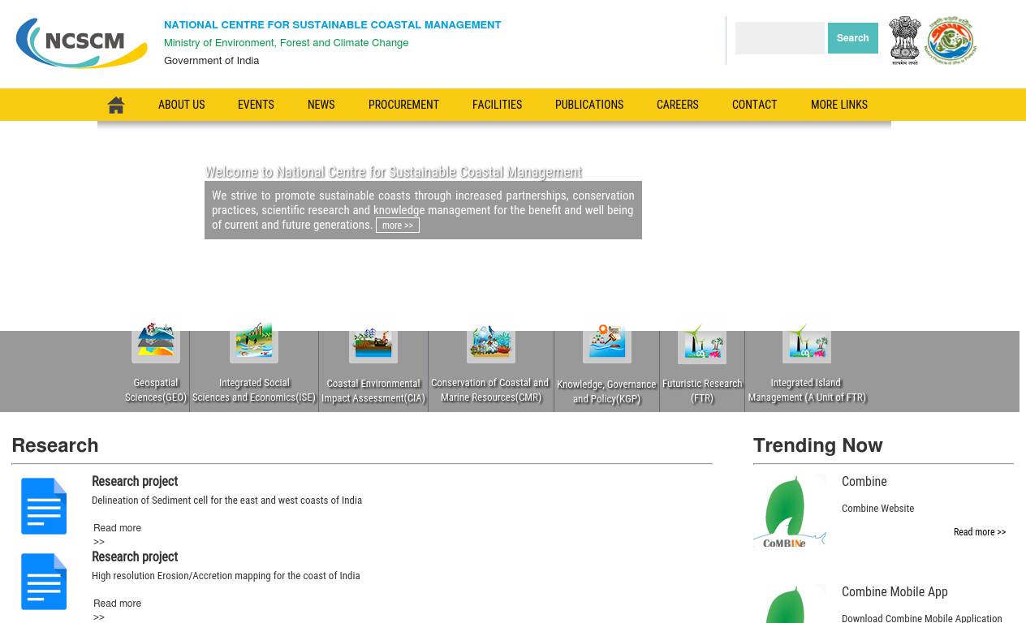Click the 'Research' section heading
Screen dimensions: 1026x623
55,445
